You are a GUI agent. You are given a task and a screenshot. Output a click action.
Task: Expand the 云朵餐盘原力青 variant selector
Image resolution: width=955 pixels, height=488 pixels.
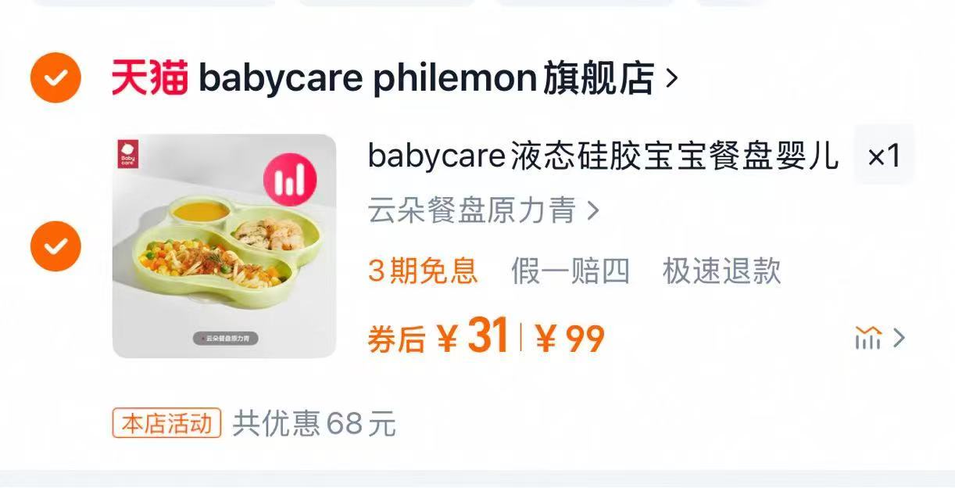coord(484,210)
